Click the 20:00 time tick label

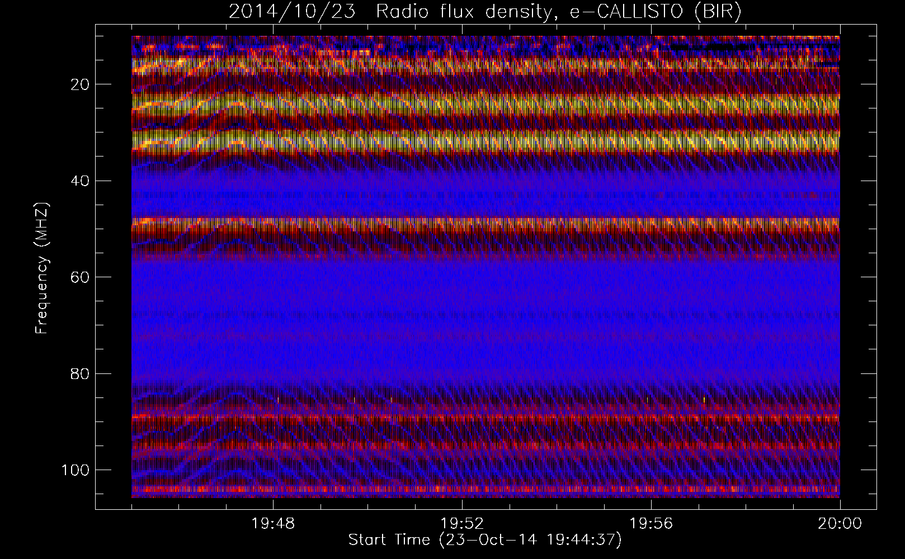[840, 524]
